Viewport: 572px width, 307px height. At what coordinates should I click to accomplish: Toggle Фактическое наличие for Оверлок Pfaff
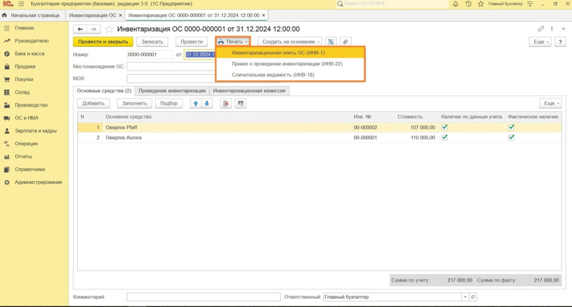(511, 127)
